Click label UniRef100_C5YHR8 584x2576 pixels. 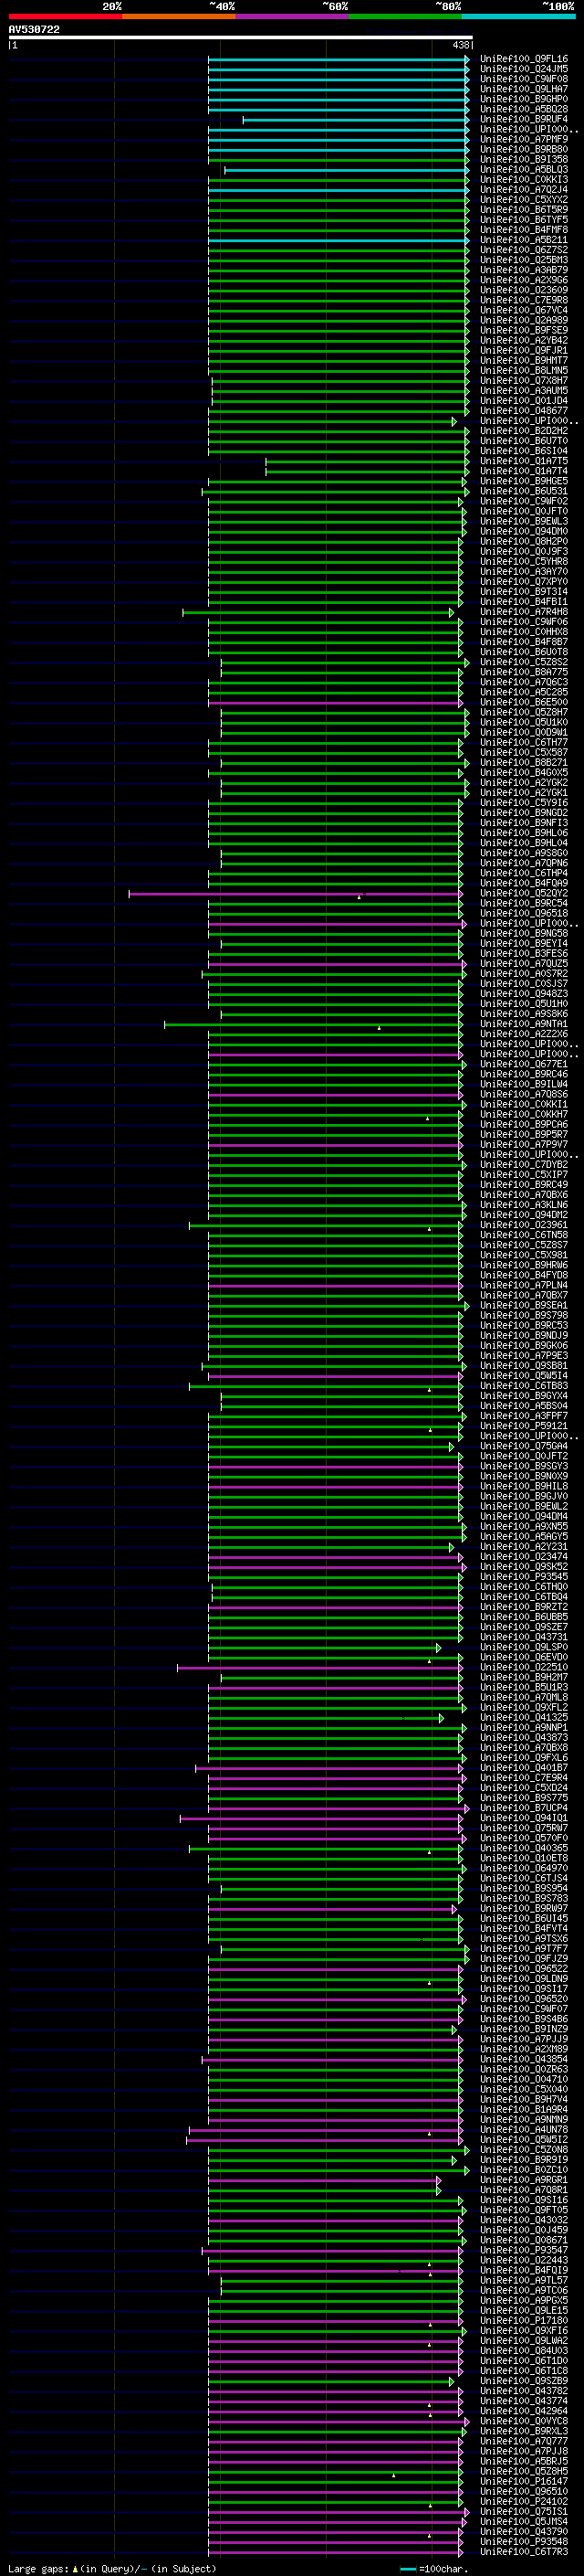[524, 561]
